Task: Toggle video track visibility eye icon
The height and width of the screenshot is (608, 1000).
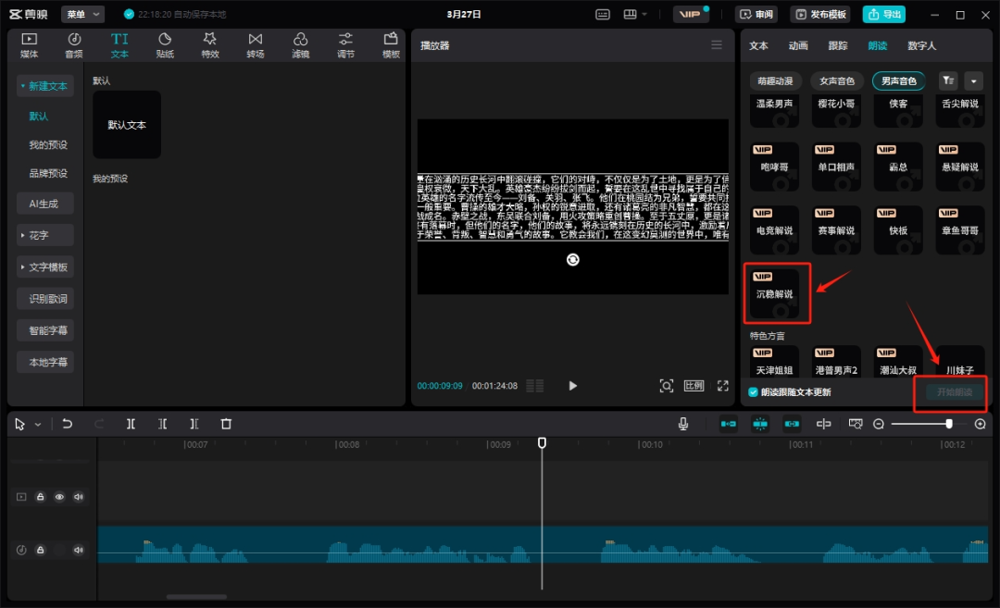Action: click(59, 496)
